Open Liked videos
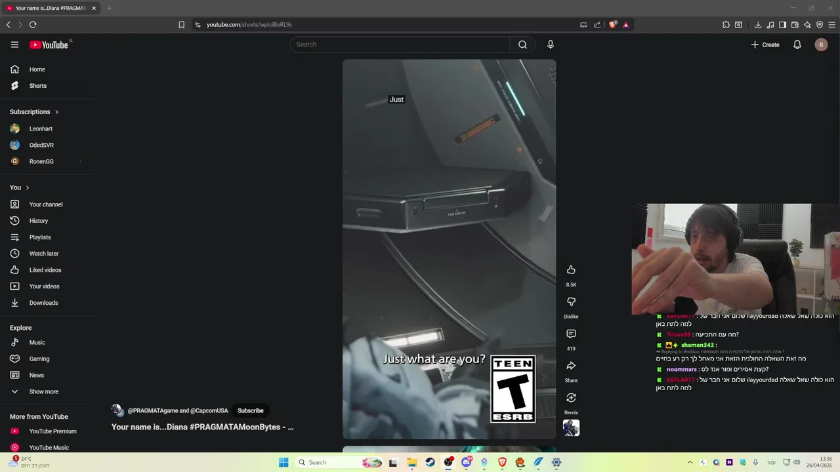This screenshot has width=840, height=472. 47,270
